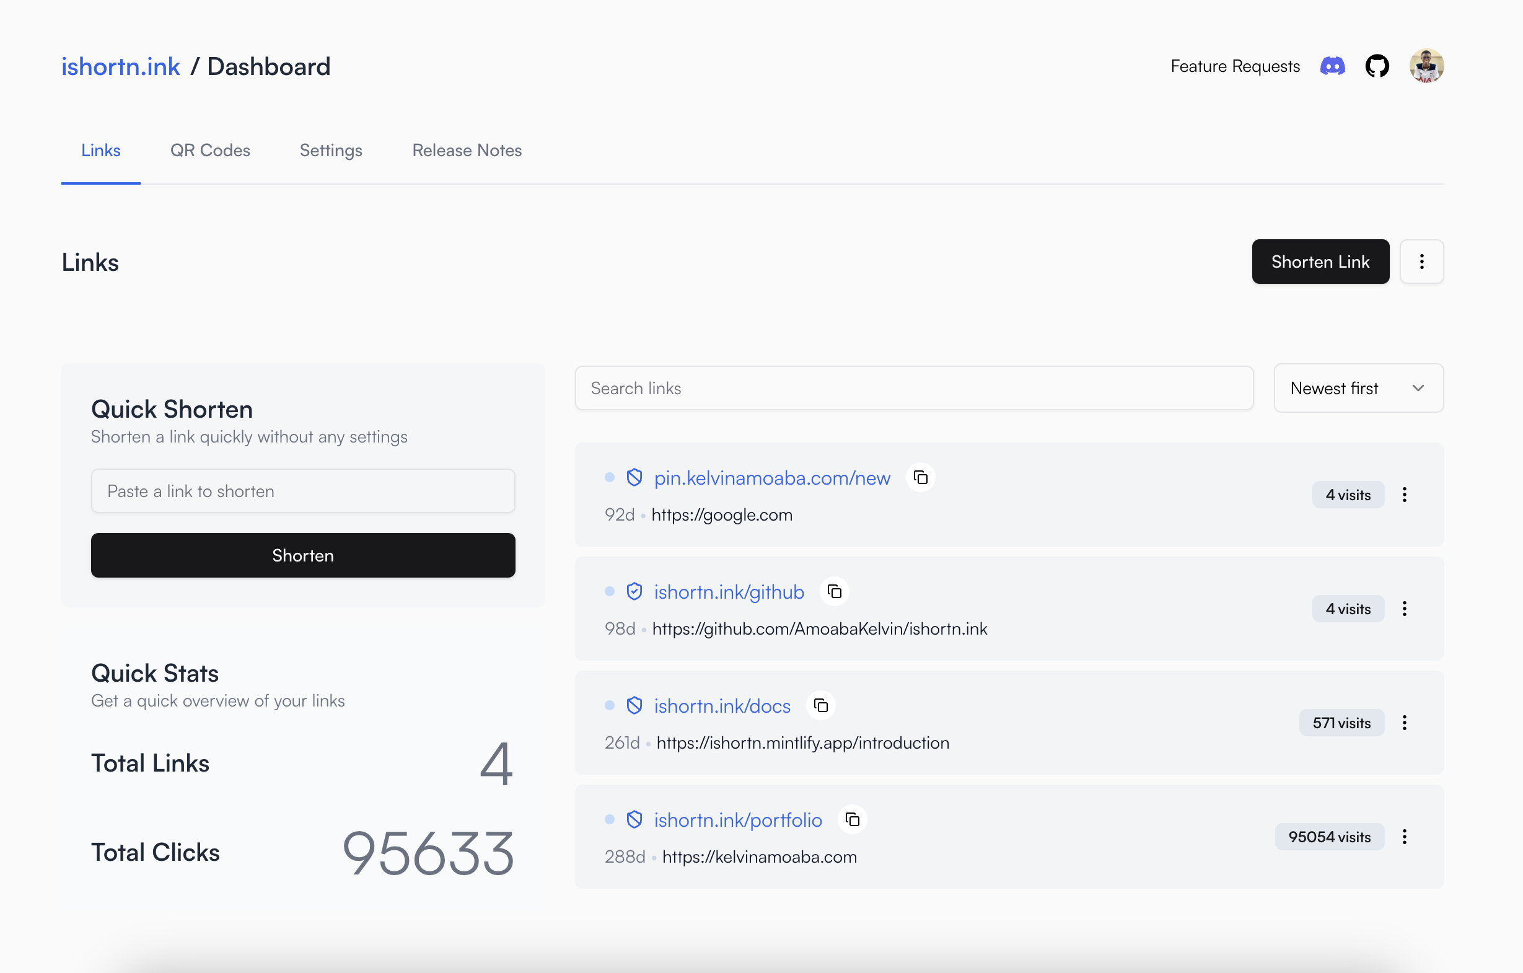Click the 4 visits badge for pin.kelvinamoaba.com/new
The width and height of the screenshot is (1523, 973).
1348,495
